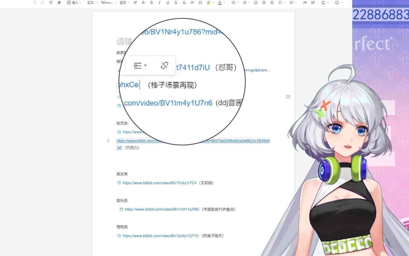Open the 正文 paragraph style dropdown
Image resolution: width=409 pixels, height=256 pixels.
(x=92, y=3)
